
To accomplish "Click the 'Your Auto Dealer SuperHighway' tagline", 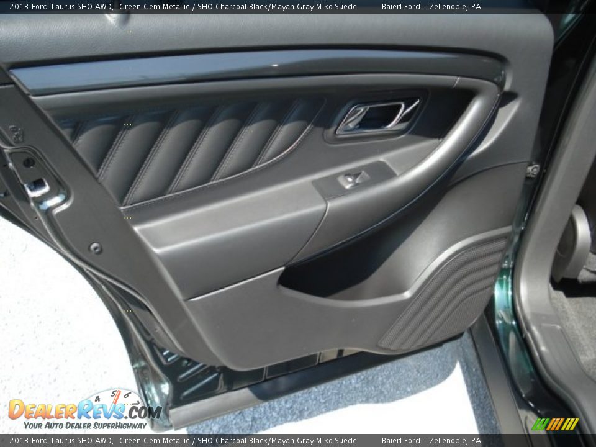I will pyautogui.click(x=85, y=426).
